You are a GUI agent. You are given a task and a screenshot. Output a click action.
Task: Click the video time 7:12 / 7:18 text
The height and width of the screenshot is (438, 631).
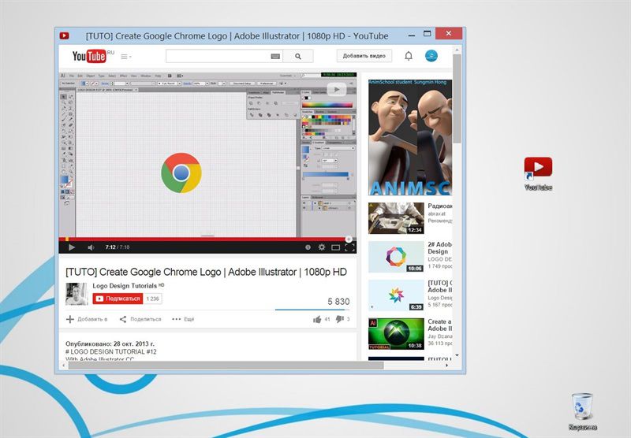pyautogui.click(x=118, y=247)
